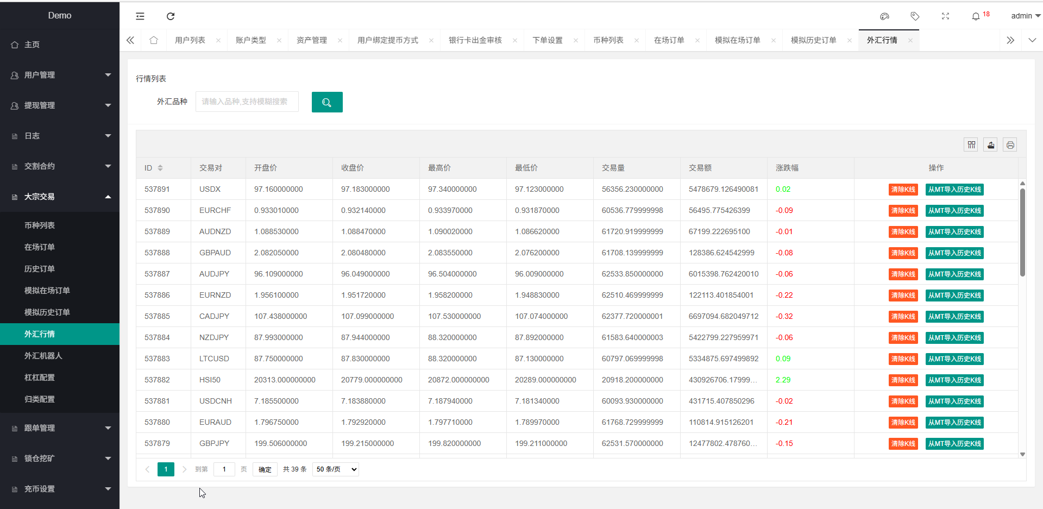Screen dimensions: 1043x509
Task: Toggle fullscreen mode icon
Action: (945, 16)
